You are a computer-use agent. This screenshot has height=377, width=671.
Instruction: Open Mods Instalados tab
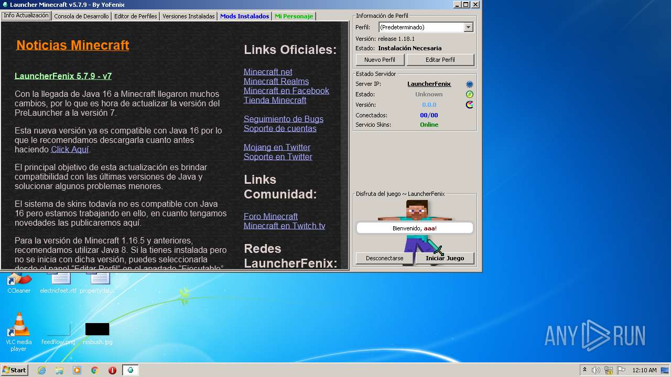click(244, 16)
